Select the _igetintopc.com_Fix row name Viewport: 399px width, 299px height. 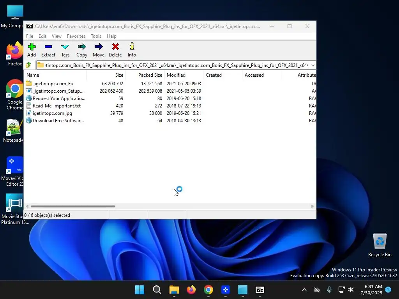click(x=53, y=83)
